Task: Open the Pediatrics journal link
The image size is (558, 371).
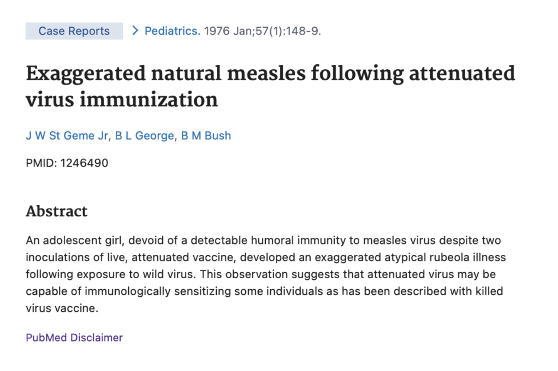Action: (x=172, y=31)
